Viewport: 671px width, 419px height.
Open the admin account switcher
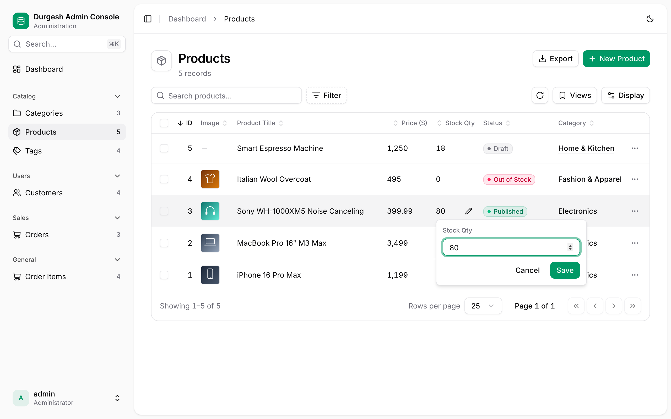click(67, 398)
